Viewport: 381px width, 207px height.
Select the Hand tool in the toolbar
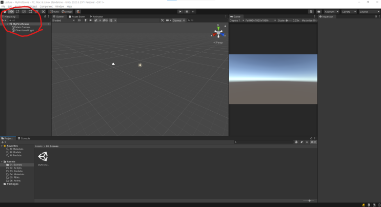5,12
